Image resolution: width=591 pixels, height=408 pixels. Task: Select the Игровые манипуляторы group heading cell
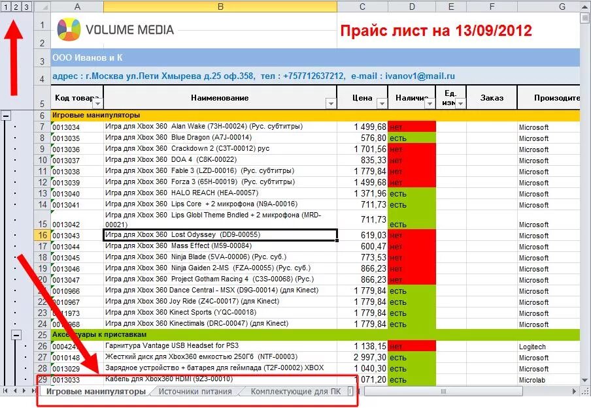[315, 116]
